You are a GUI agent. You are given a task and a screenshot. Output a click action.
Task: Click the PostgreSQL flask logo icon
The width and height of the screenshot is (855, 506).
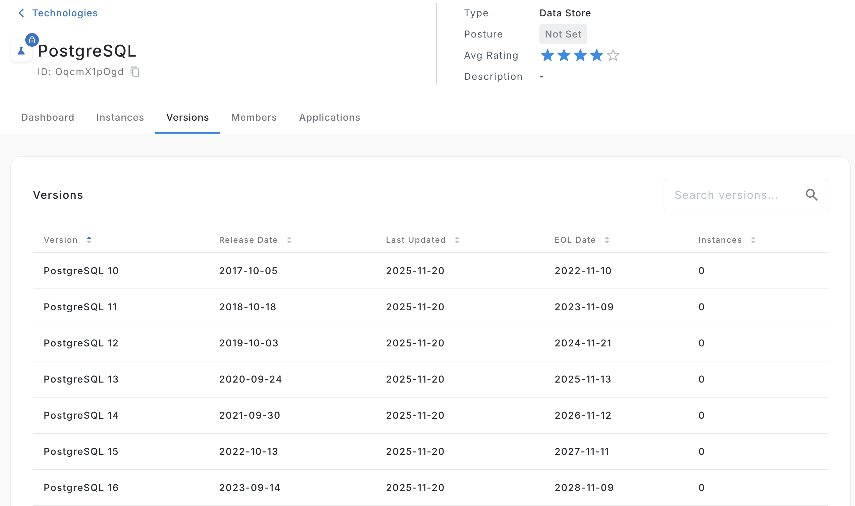(x=21, y=51)
